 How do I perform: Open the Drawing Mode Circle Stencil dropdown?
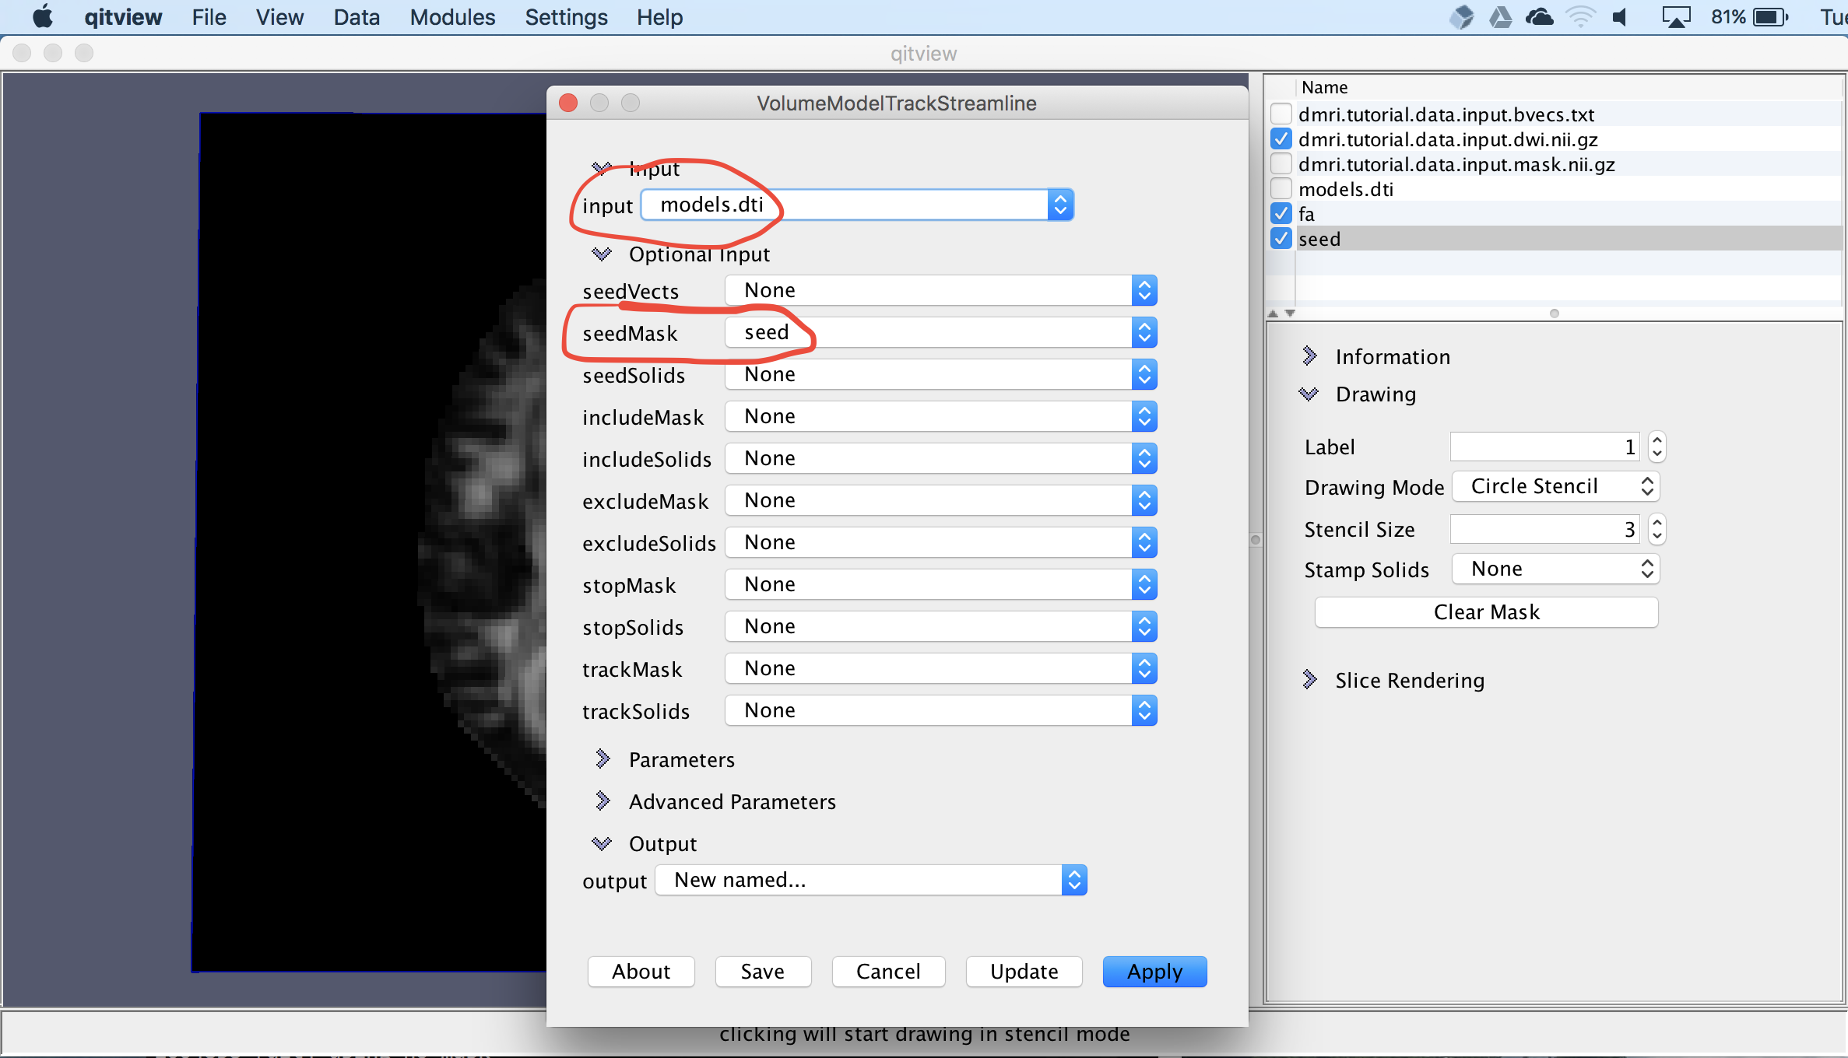pyautogui.click(x=1557, y=486)
